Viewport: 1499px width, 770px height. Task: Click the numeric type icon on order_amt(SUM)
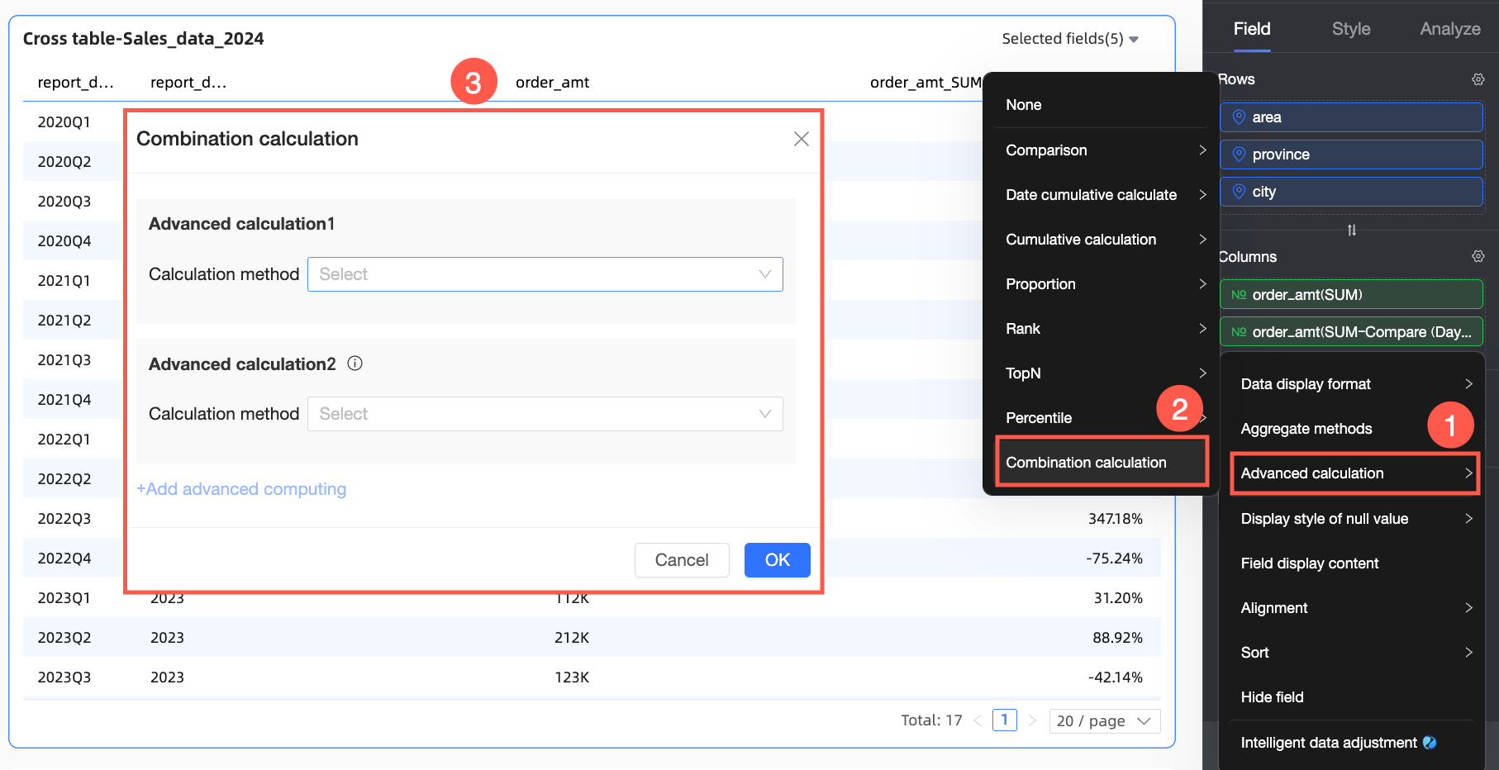point(1239,294)
